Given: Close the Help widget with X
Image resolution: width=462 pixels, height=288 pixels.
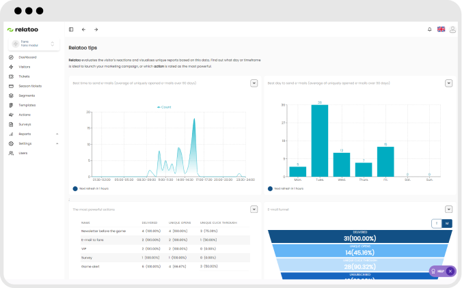Looking at the screenshot, I should tap(450, 271).
